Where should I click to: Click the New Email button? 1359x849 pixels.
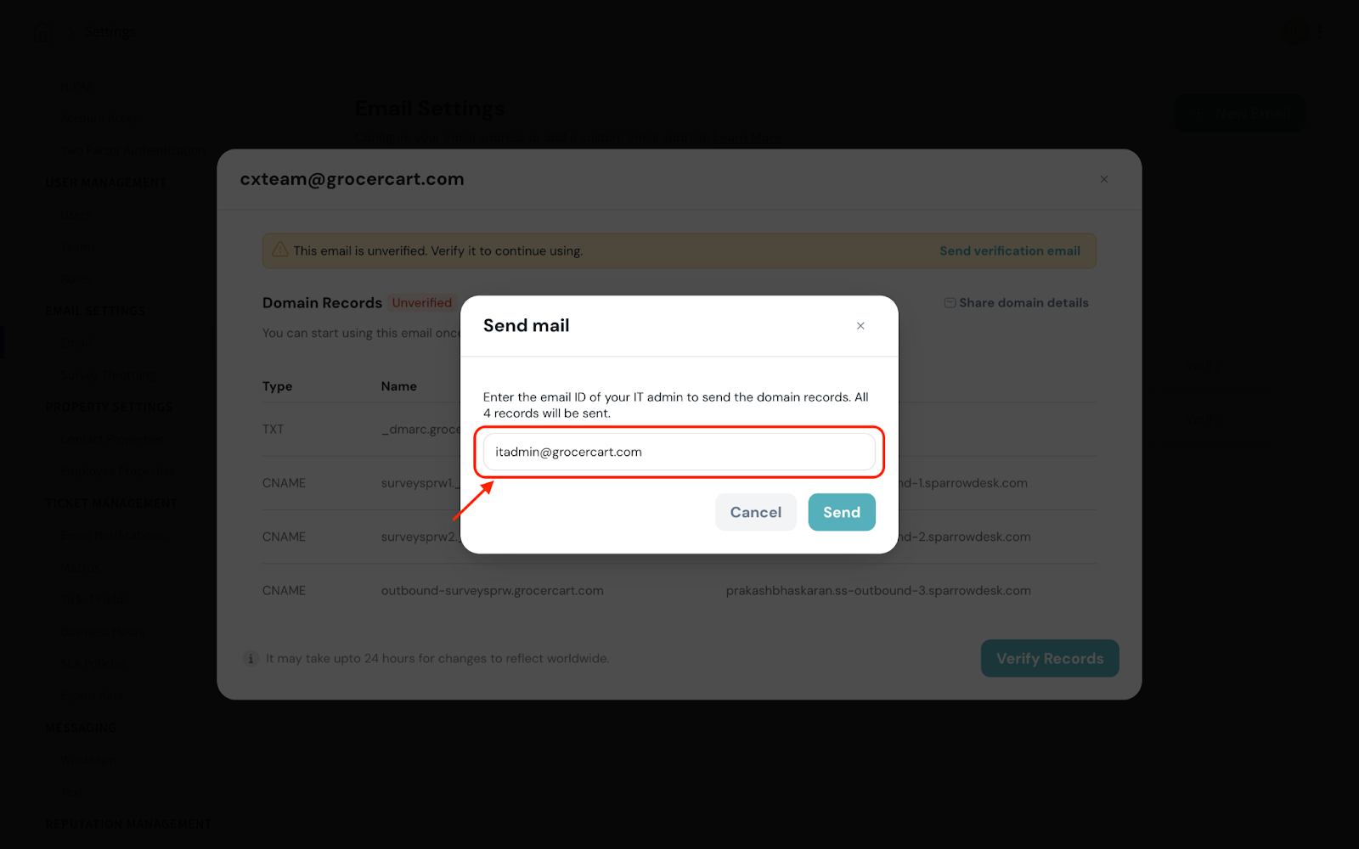tap(1241, 113)
